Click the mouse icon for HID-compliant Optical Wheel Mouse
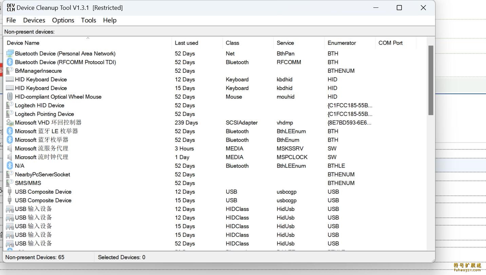The height and width of the screenshot is (275, 486). click(x=10, y=97)
